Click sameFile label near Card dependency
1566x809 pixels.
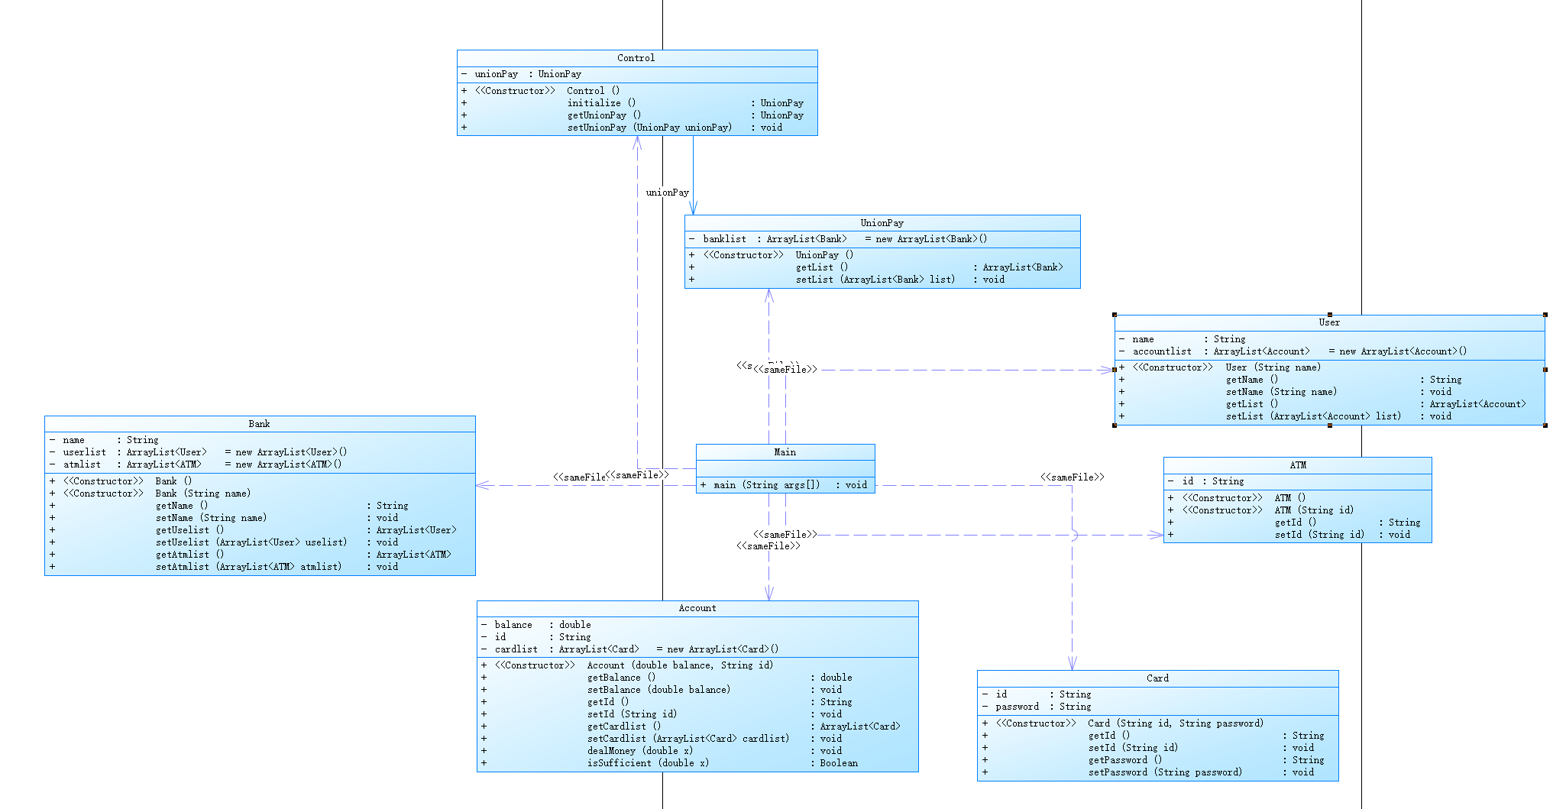point(1072,477)
